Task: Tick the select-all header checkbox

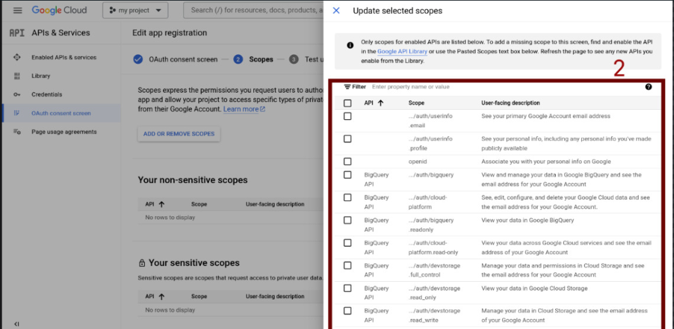Action: coord(348,103)
